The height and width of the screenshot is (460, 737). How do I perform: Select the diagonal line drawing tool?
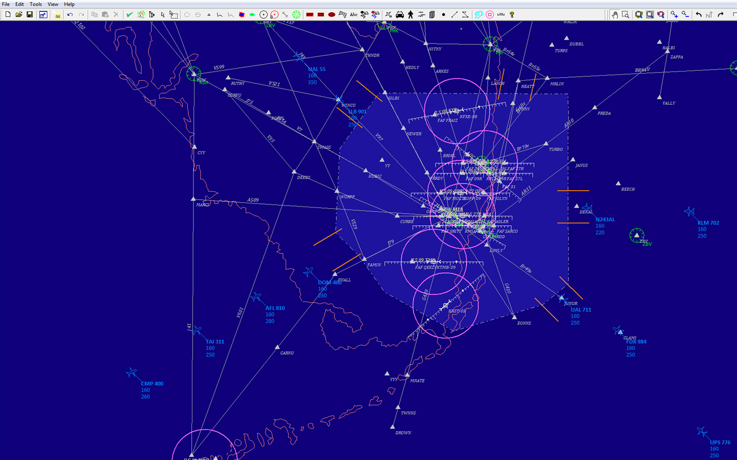tap(454, 14)
